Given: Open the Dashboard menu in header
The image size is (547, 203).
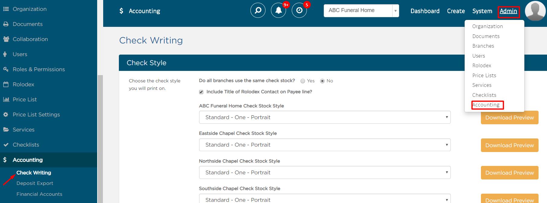Looking at the screenshot, I should point(425,11).
